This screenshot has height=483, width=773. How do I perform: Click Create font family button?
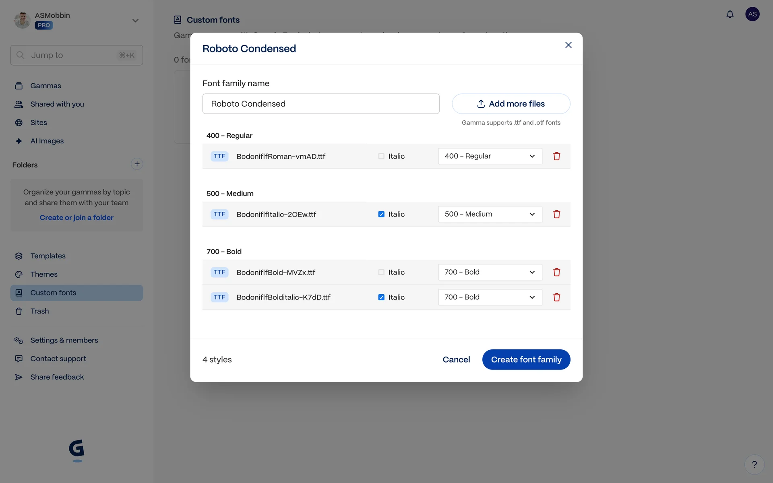click(x=526, y=359)
